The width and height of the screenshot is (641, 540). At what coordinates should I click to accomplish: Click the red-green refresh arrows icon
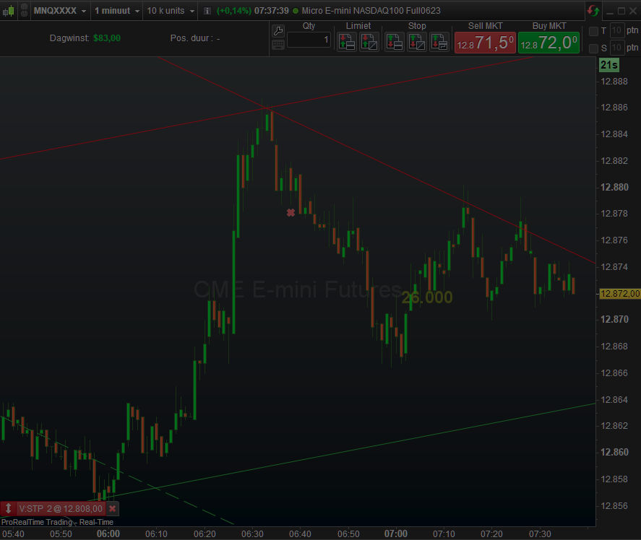coord(593,11)
